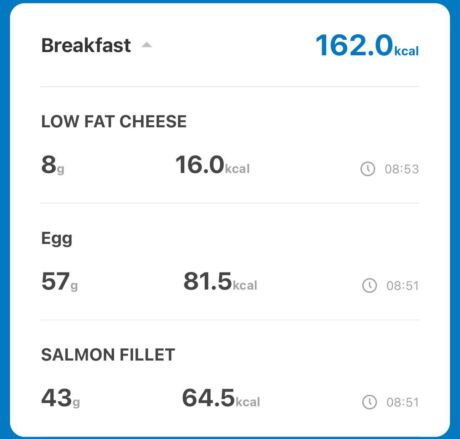Viewport: 460px width, 439px height.
Task: Click the clock icon on the salmon row
Action: click(x=369, y=402)
